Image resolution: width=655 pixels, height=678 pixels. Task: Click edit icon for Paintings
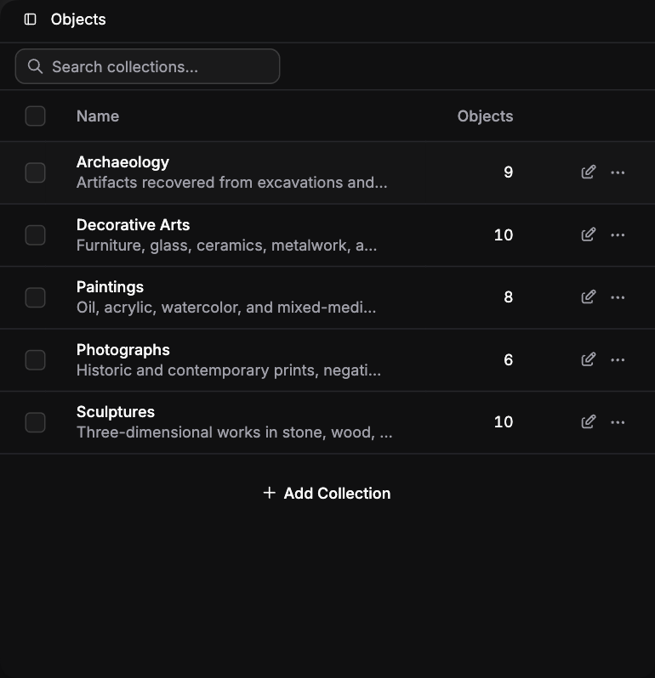tap(589, 297)
